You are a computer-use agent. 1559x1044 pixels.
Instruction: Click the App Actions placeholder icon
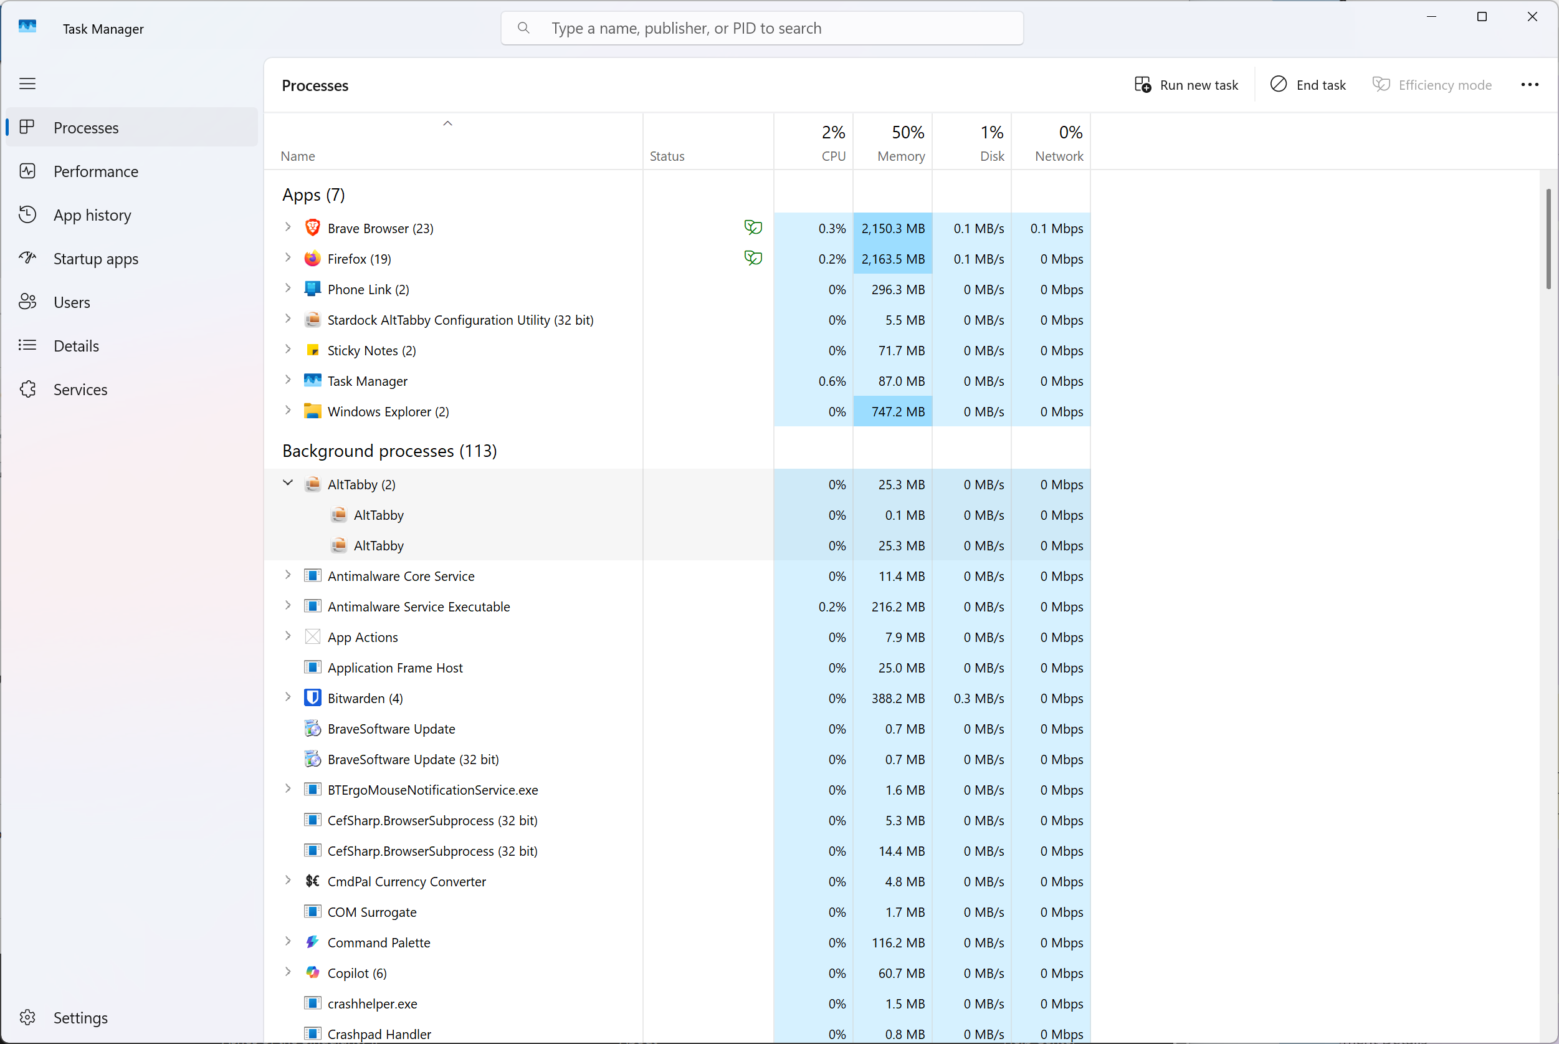click(312, 636)
